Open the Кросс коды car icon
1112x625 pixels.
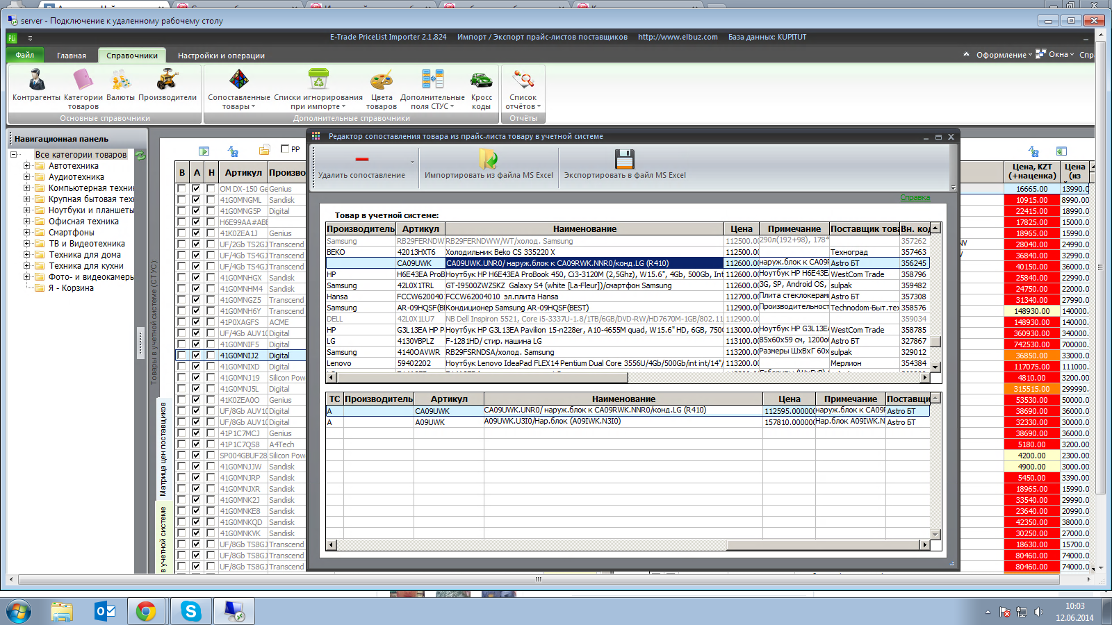(x=481, y=80)
